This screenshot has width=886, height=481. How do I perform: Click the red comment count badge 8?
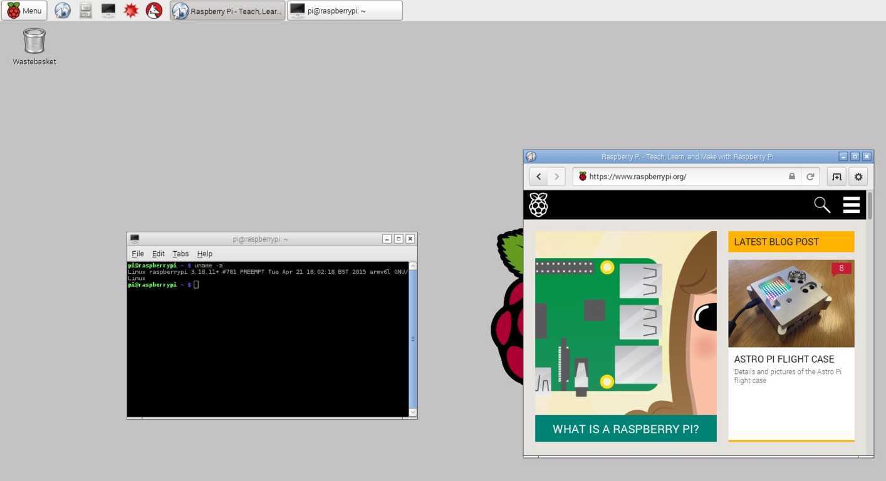pos(842,269)
